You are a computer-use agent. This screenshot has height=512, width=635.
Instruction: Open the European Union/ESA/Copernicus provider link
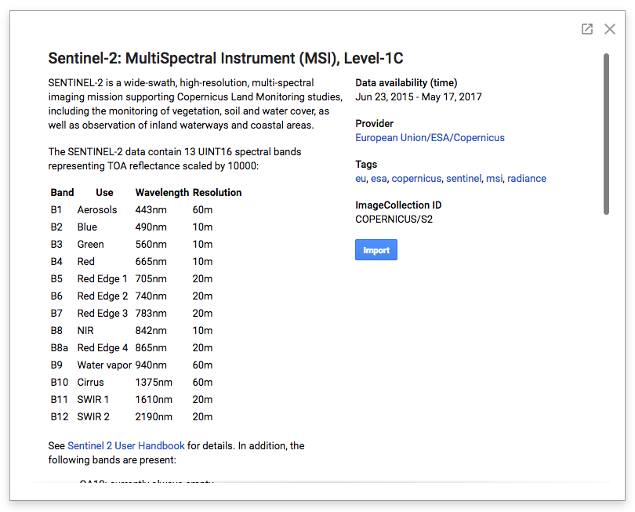click(430, 138)
